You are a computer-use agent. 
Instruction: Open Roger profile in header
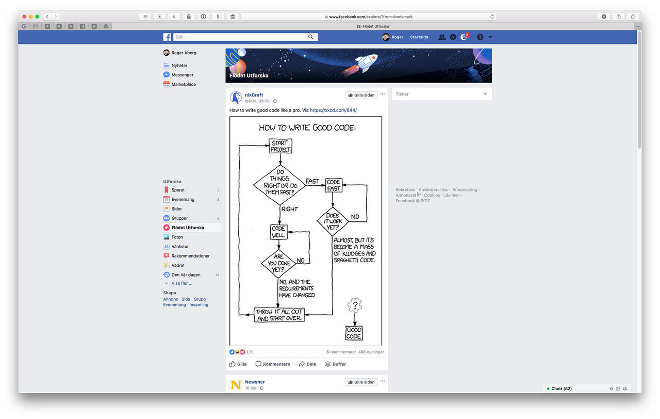click(393, 37)
